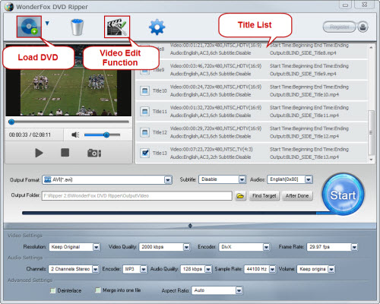Image resolution: width=380 pixels, height=304 pixels.
Task: Click the big Start button
Action: [x=343, y=195]
